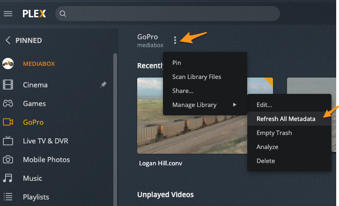This screenshot has width=339, height=206.
Task: Open Live TV & DVR
Action: click(45, 141)
